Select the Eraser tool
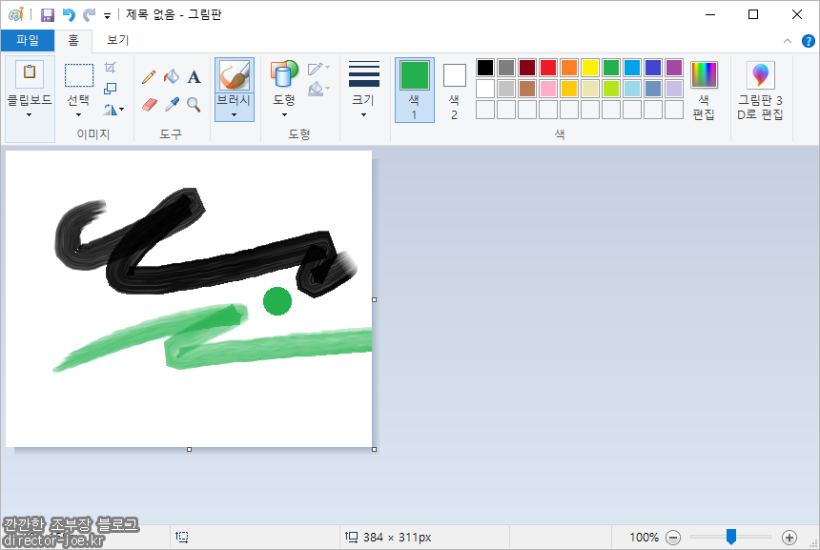The width and height of the screenshot is (820, 550). click(x=149, y=105)
